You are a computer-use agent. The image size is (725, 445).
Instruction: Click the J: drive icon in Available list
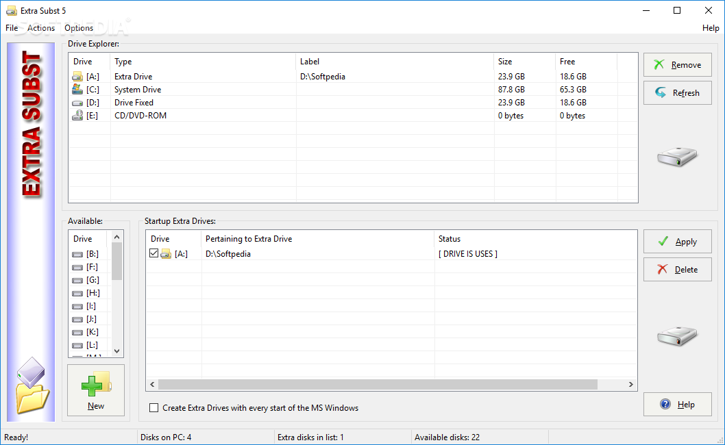[x=77, y=319]
